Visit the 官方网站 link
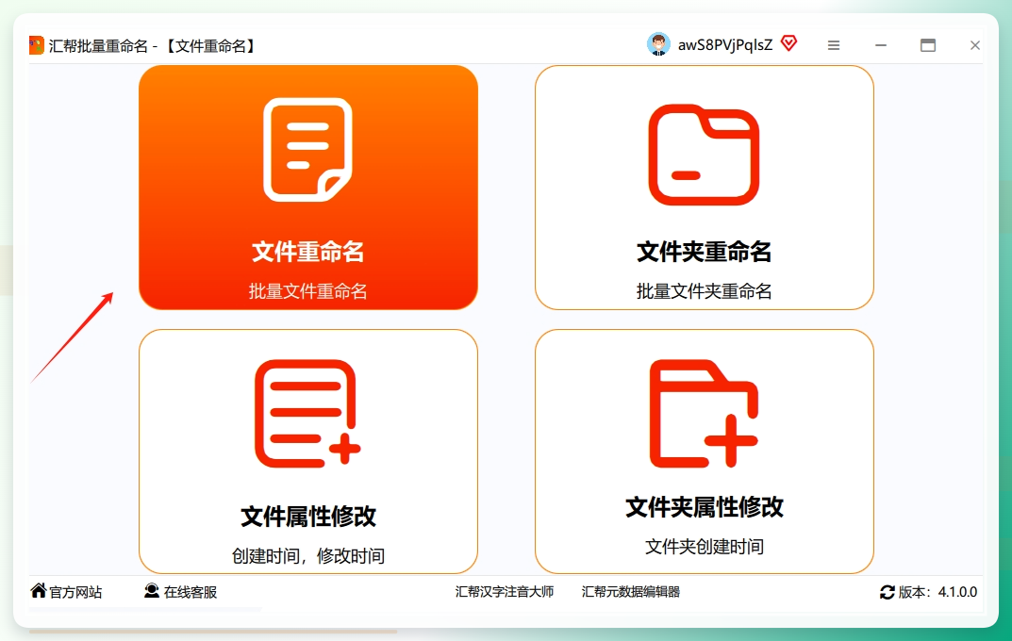The height and width of the screenshot is (641, 1012). (x=75, y=592)
